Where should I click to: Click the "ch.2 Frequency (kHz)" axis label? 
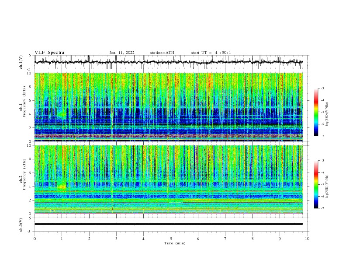pos(23,174)
